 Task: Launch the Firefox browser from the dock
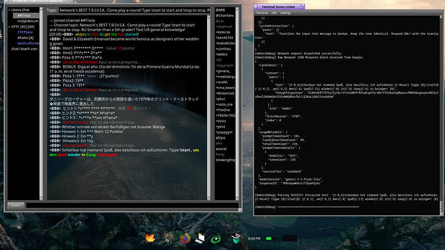coord(185,238)
